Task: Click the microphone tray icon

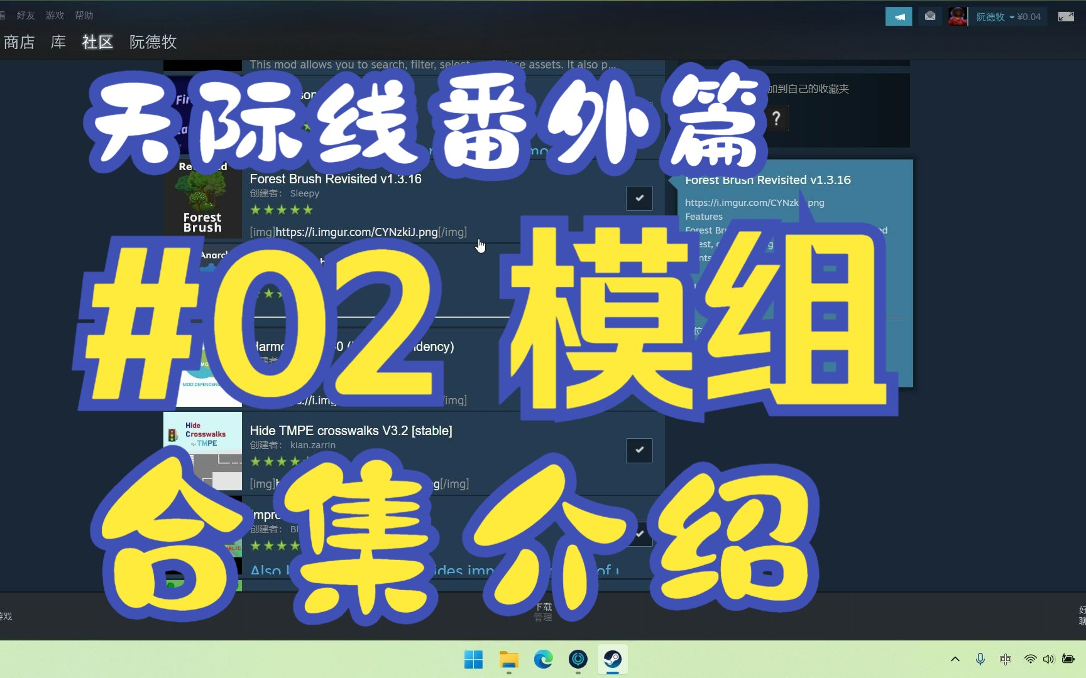Action: coord(980,659)
